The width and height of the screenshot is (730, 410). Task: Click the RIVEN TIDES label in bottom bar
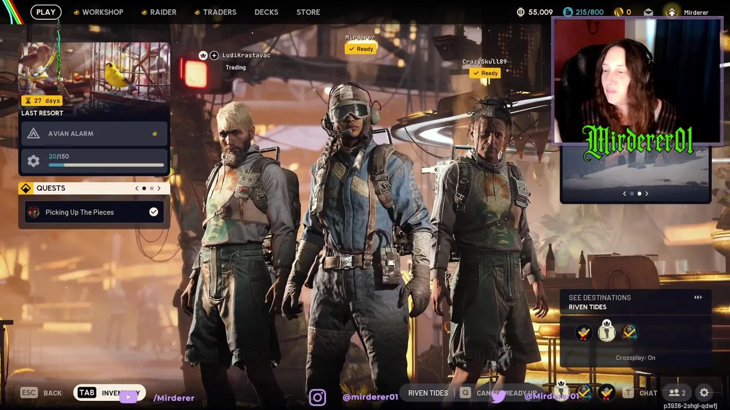(428, 393)
